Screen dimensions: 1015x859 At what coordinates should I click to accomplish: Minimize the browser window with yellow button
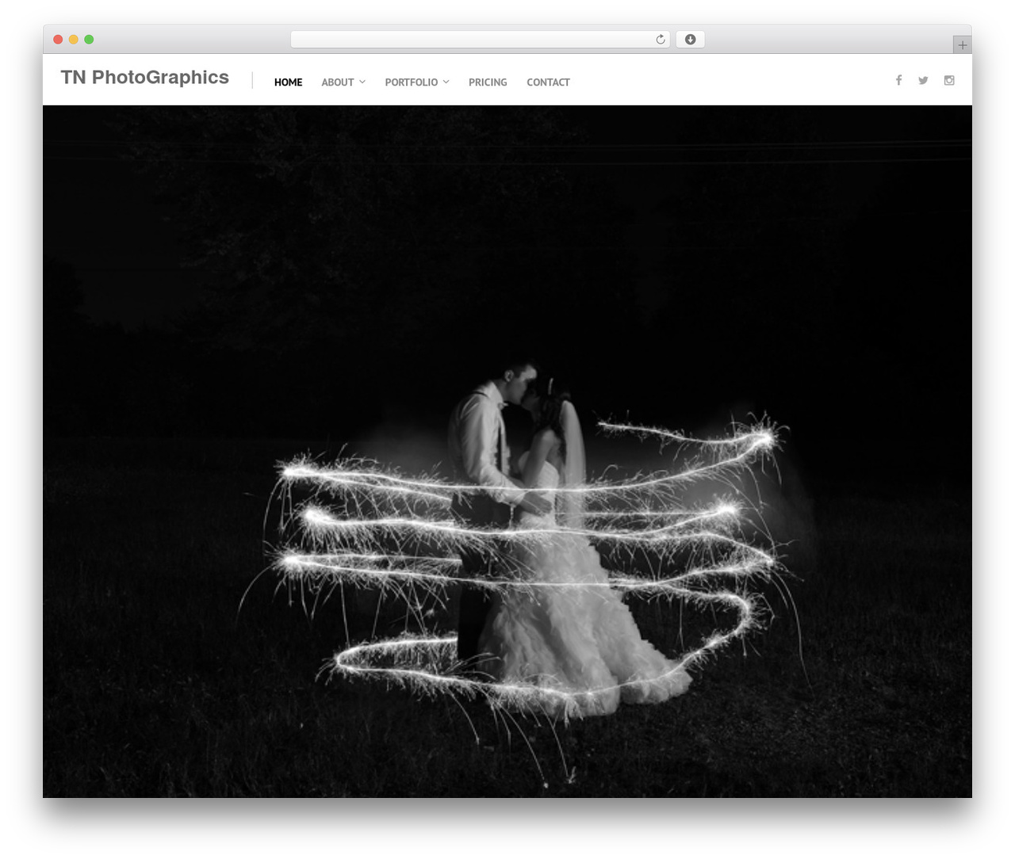pos(74,40)
